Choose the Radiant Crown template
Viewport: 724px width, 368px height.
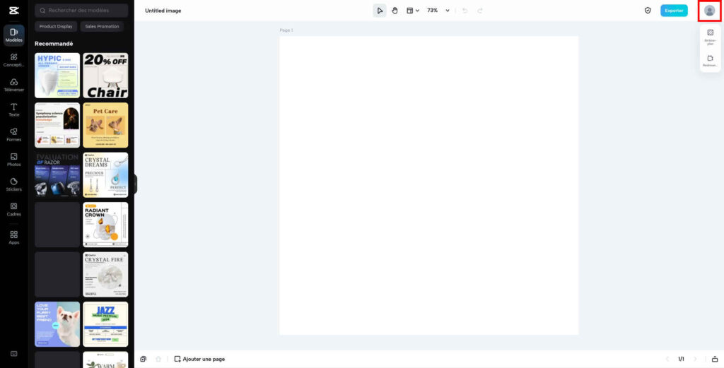[x=105, y=225]
